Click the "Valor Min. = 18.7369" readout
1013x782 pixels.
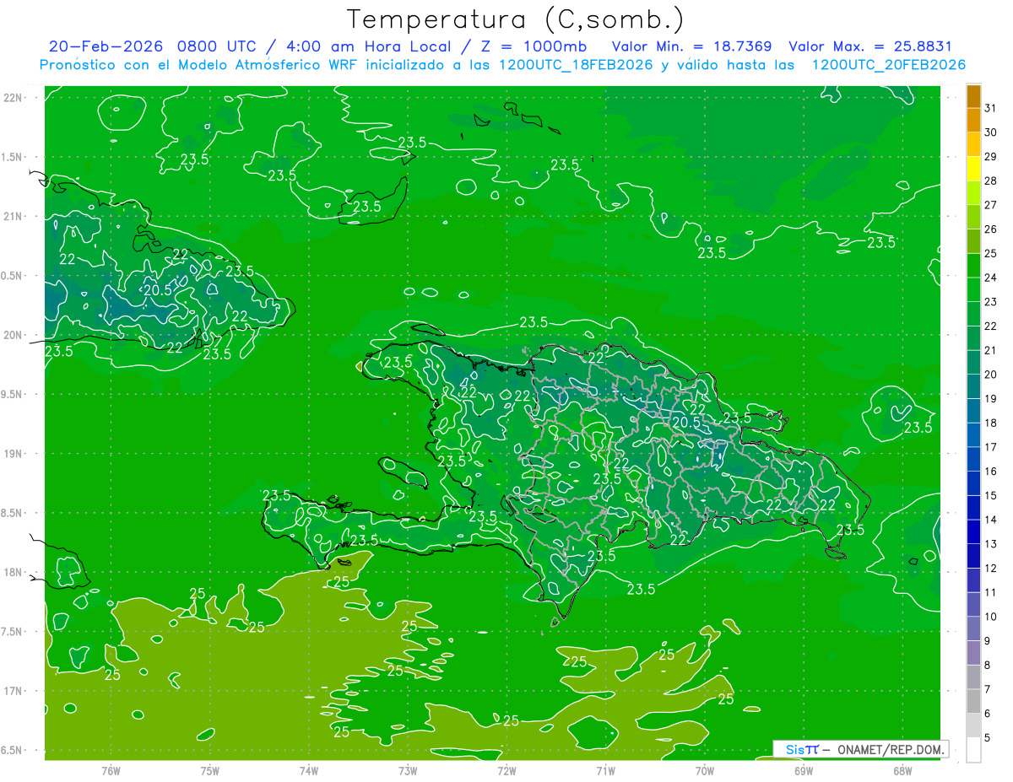click(x=691, y=46)
